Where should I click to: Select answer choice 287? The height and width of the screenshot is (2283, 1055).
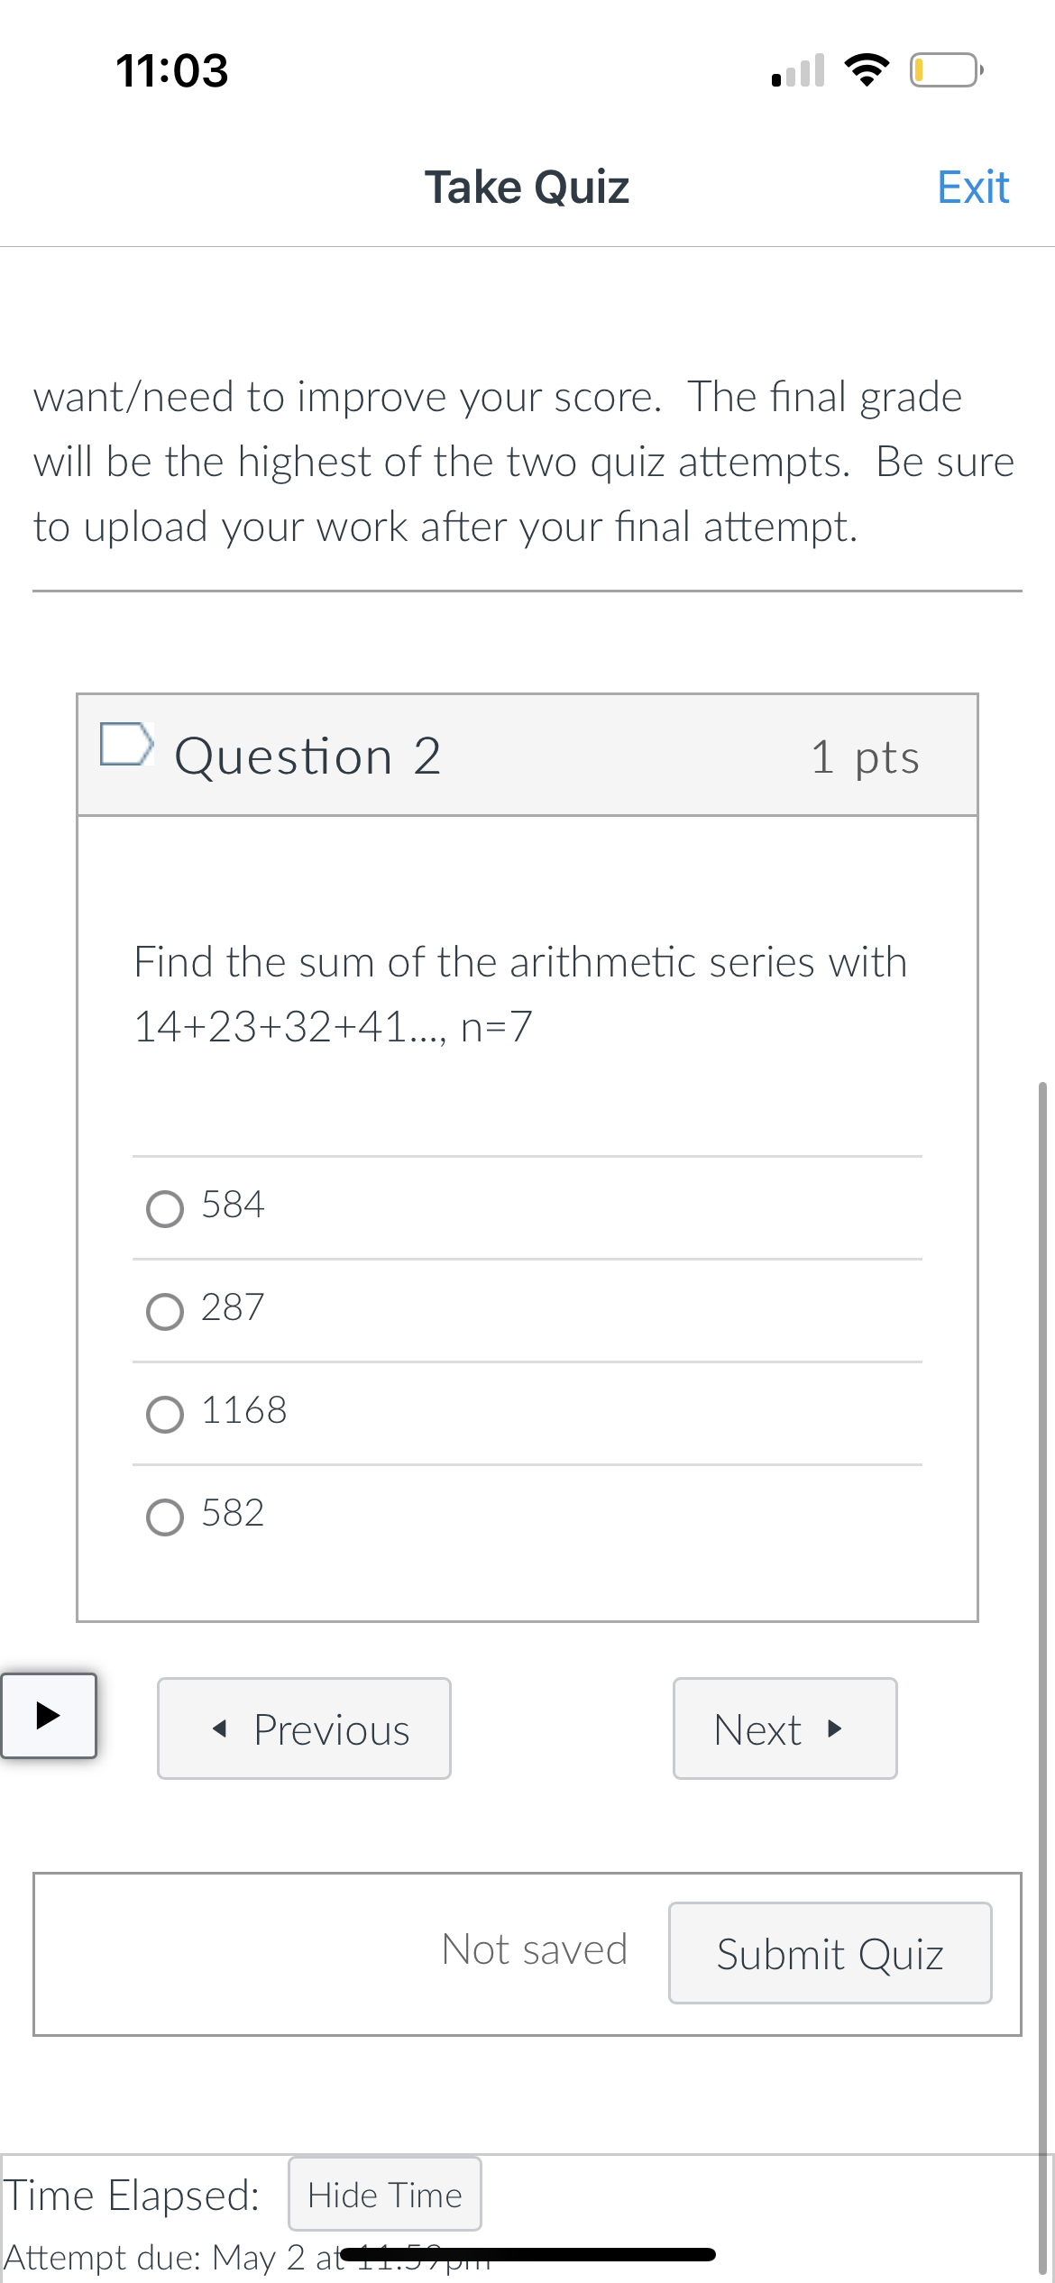pos(164,1311)
